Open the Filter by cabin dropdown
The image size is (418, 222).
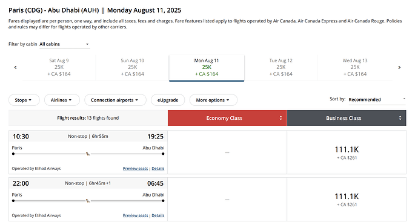(x=64, y=44)
